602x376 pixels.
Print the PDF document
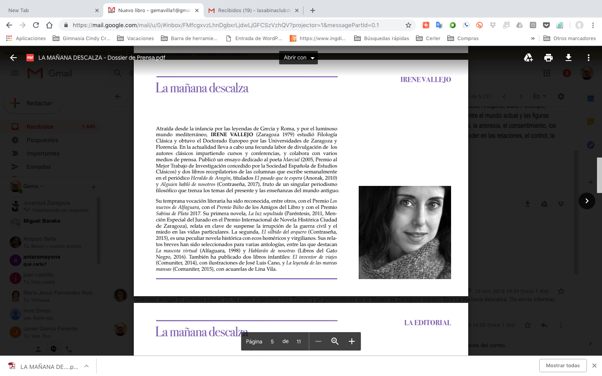pos(548,58)
